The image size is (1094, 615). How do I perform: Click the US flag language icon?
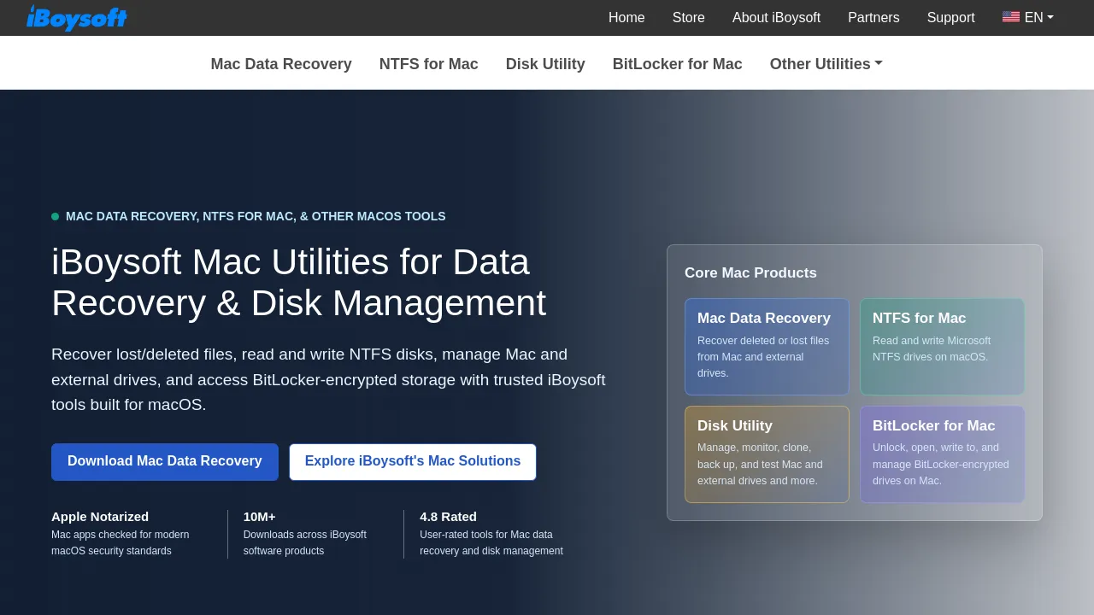pos(1011,17)
